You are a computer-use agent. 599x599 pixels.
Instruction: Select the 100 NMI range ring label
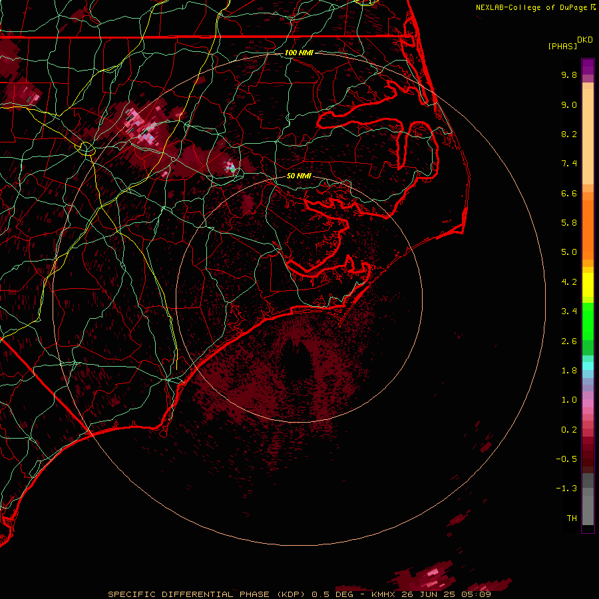[299, 53]
